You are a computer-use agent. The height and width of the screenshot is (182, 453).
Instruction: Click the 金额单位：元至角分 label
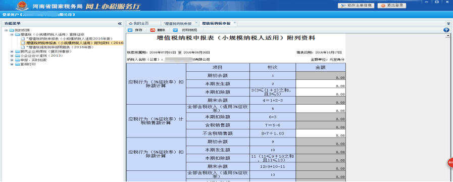(327, 60)
